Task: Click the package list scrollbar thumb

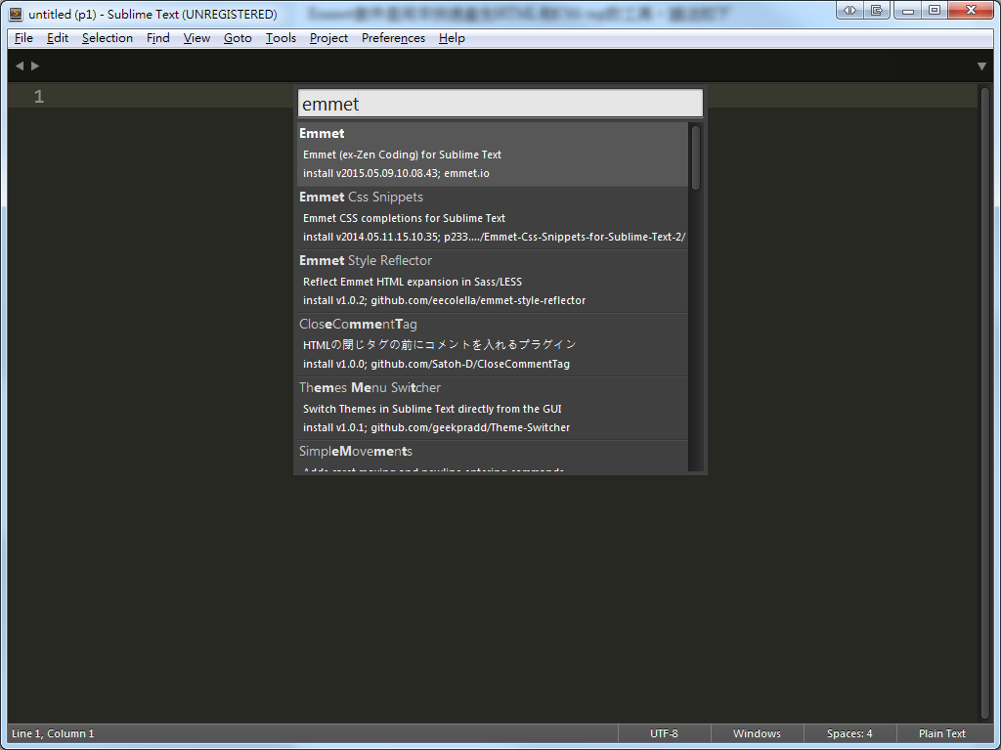Action: point(696,157)
